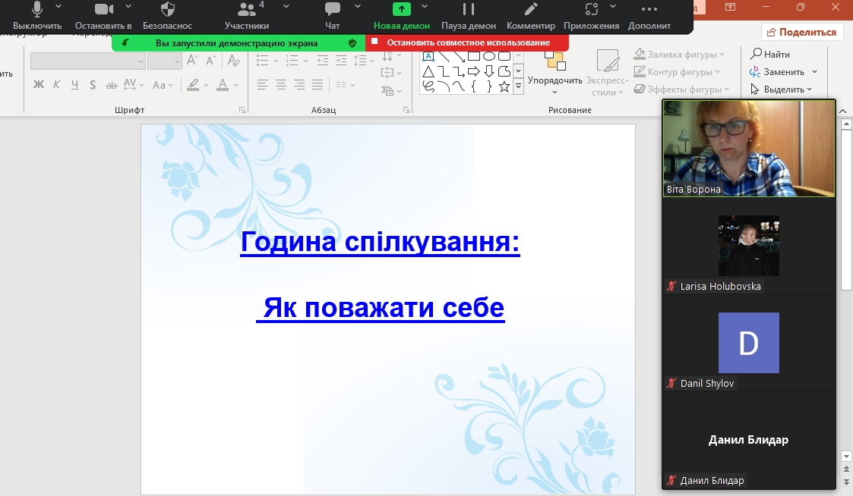
Task: Select the Text Box shape in the gallery
Action: [x=428, y=56]
